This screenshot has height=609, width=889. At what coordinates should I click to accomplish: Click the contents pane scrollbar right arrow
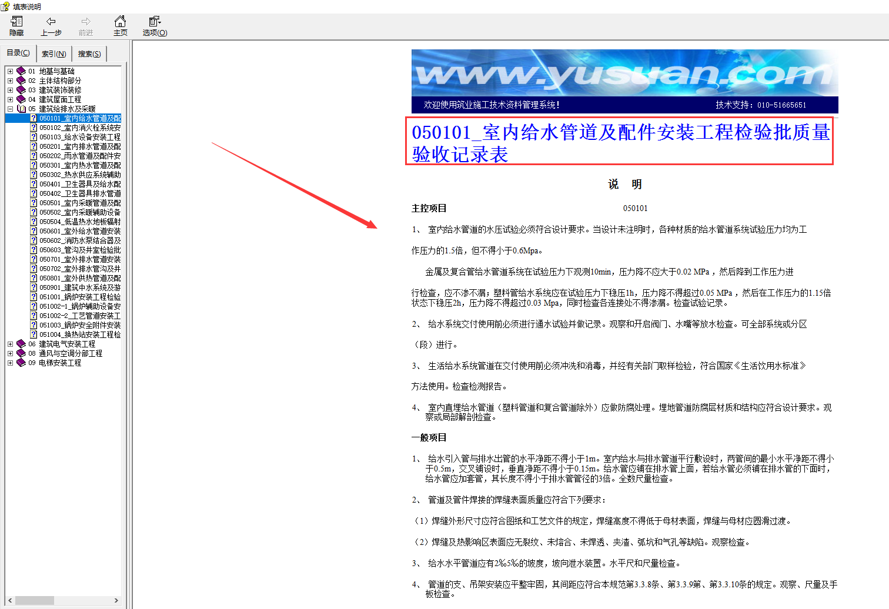tap(116, 600)
